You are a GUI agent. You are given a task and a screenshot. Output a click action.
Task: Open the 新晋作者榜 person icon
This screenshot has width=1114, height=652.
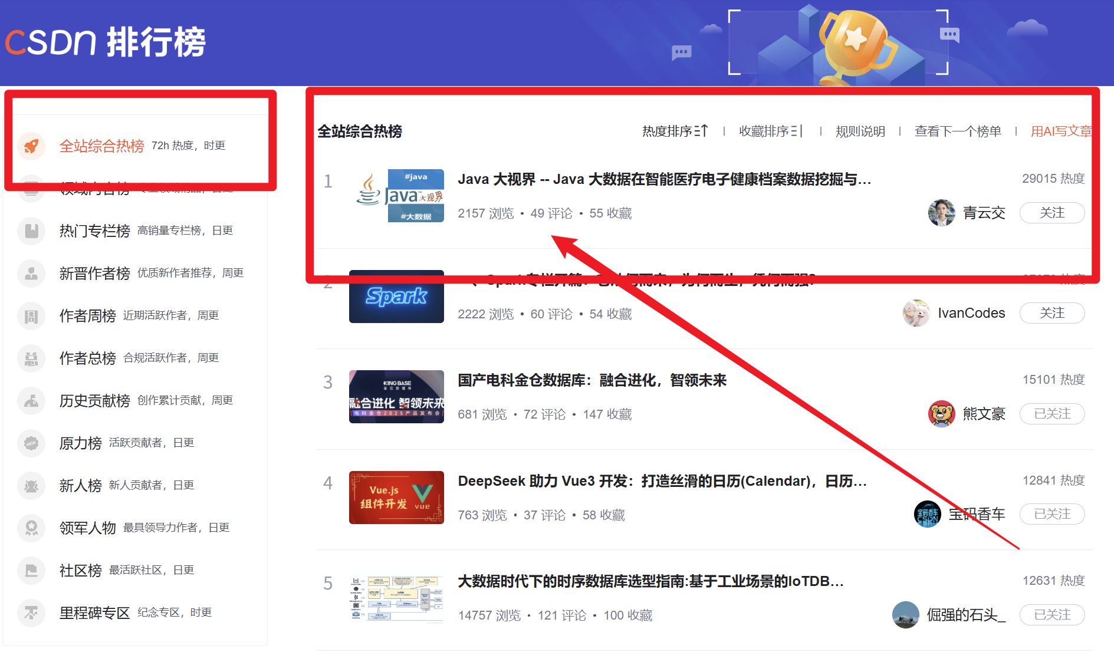[31, 273]
